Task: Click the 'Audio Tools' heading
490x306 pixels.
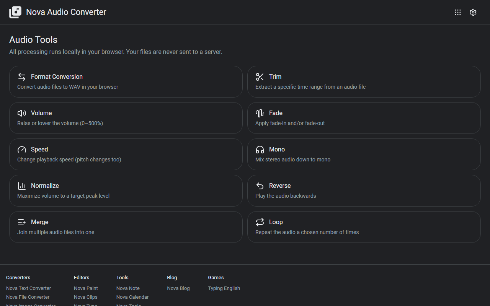Action: pyautogui.click(x=33, y=40)
